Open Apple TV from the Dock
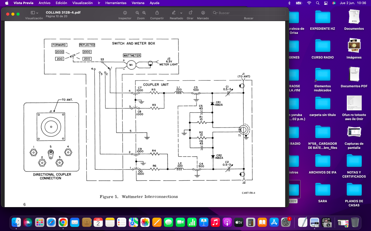 [239, 222]
